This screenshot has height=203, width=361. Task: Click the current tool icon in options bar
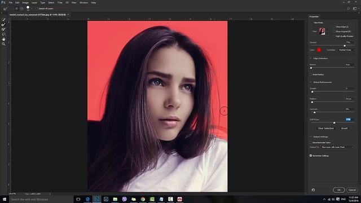[5, 8]
